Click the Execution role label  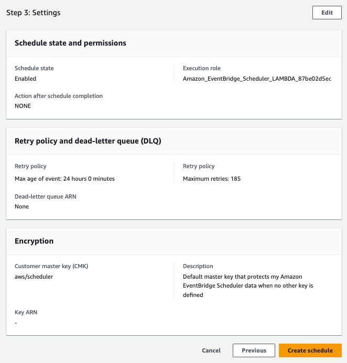pos(201,68)
